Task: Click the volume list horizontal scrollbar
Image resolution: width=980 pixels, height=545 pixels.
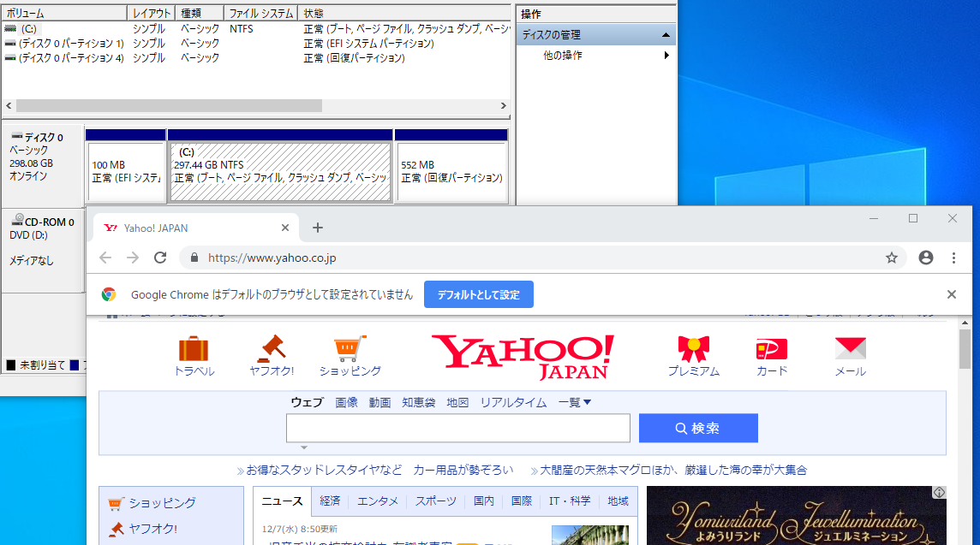Action: coord(169,106)
